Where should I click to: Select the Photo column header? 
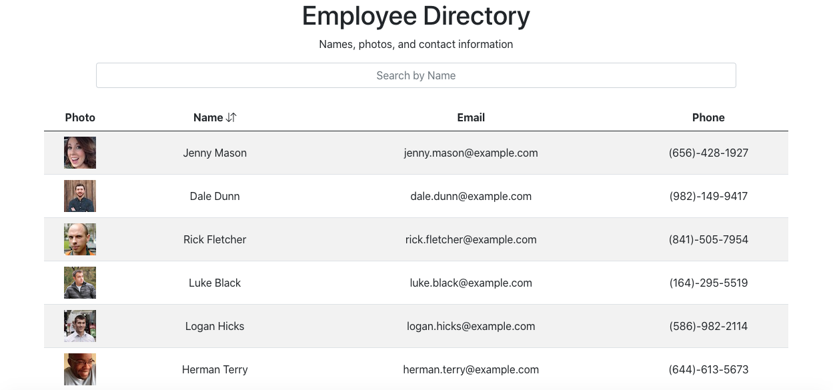[x=80, y=117]
